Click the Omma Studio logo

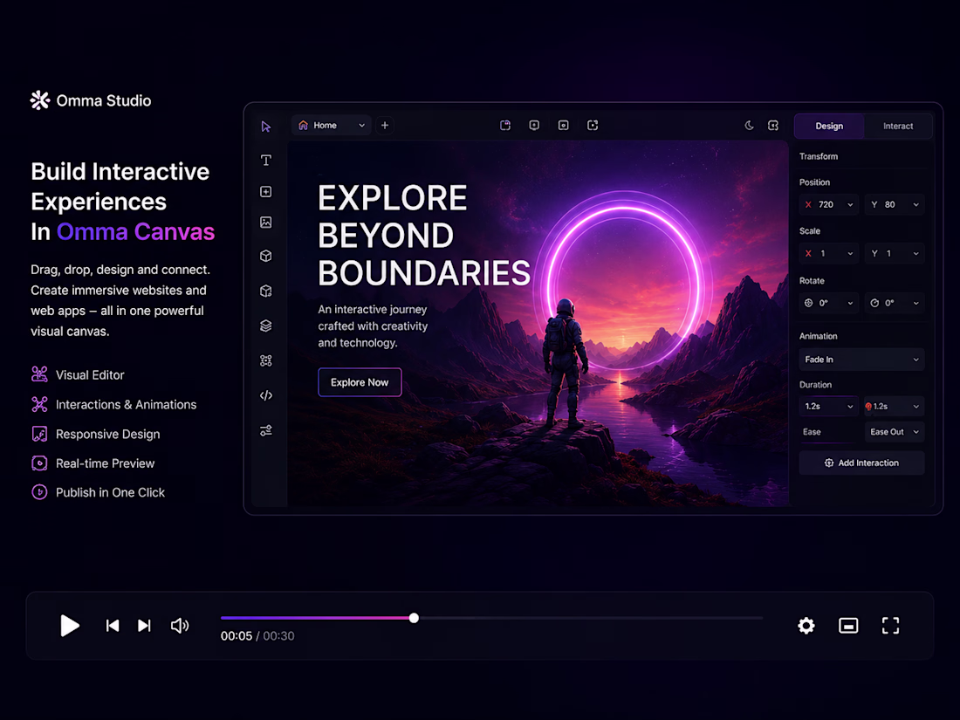[x=40, y=100]
